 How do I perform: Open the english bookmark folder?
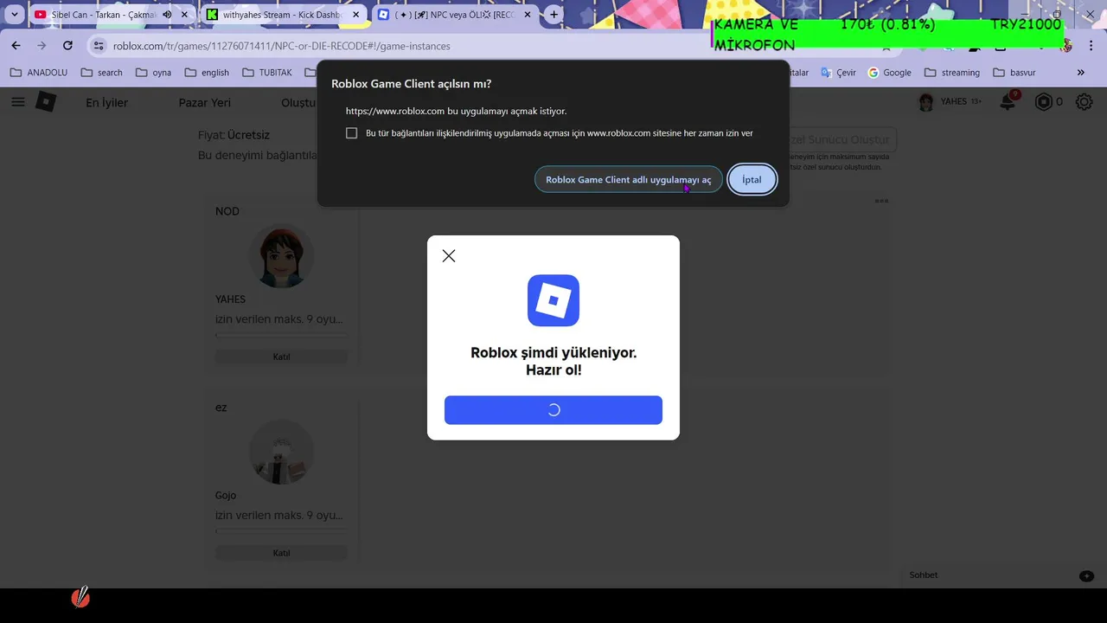pos(207,73)
